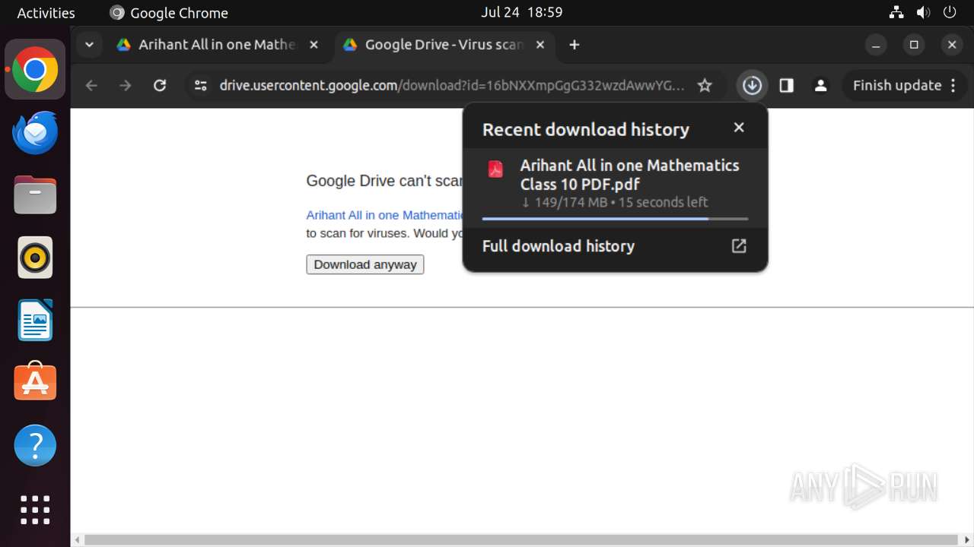Click the Download anyway button

click(x=365, y=264)
